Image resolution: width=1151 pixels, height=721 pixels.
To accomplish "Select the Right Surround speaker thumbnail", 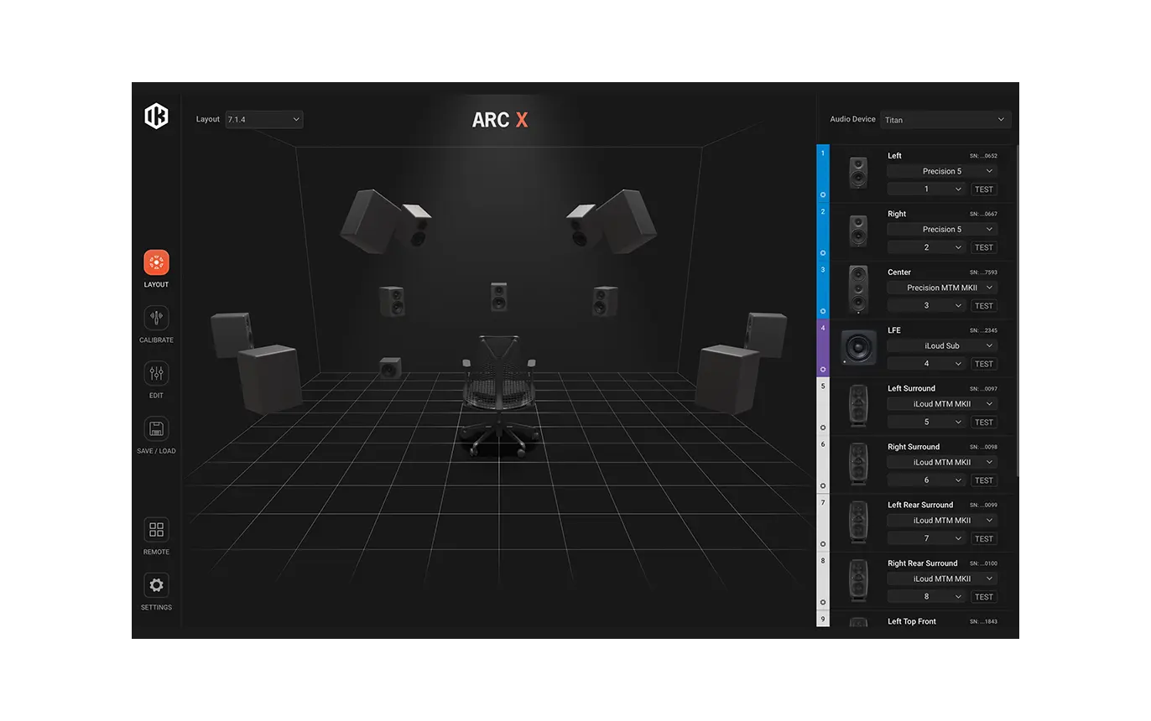I will 858,464.
